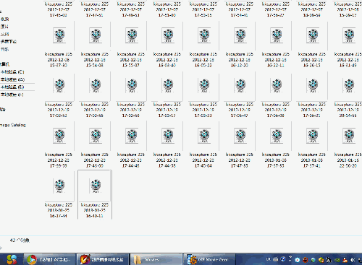
Task: Click the volume speaker tray icon
Action: [x=353, y=260]
